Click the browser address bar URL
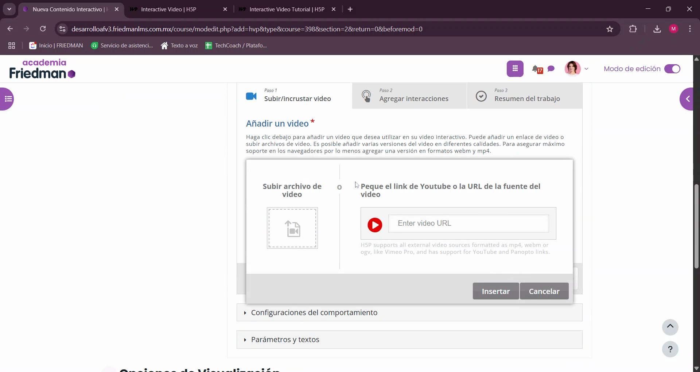 tap(247, 29)
